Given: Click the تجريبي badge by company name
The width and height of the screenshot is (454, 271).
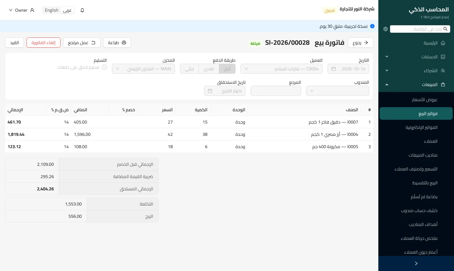Looking at the screenshot, I should 330,10.
